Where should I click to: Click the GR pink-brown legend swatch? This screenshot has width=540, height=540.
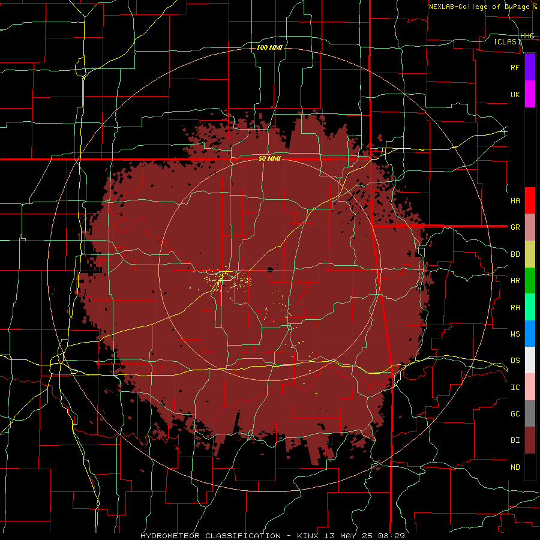click(x=530, y=227)
